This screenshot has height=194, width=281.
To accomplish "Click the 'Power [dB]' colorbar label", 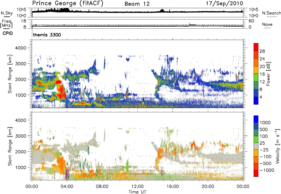I will (x=268, y=74).
